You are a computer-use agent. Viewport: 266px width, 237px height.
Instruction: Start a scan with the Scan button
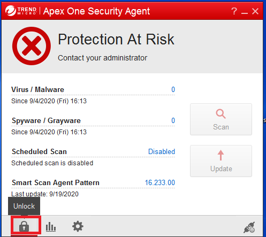221,119
